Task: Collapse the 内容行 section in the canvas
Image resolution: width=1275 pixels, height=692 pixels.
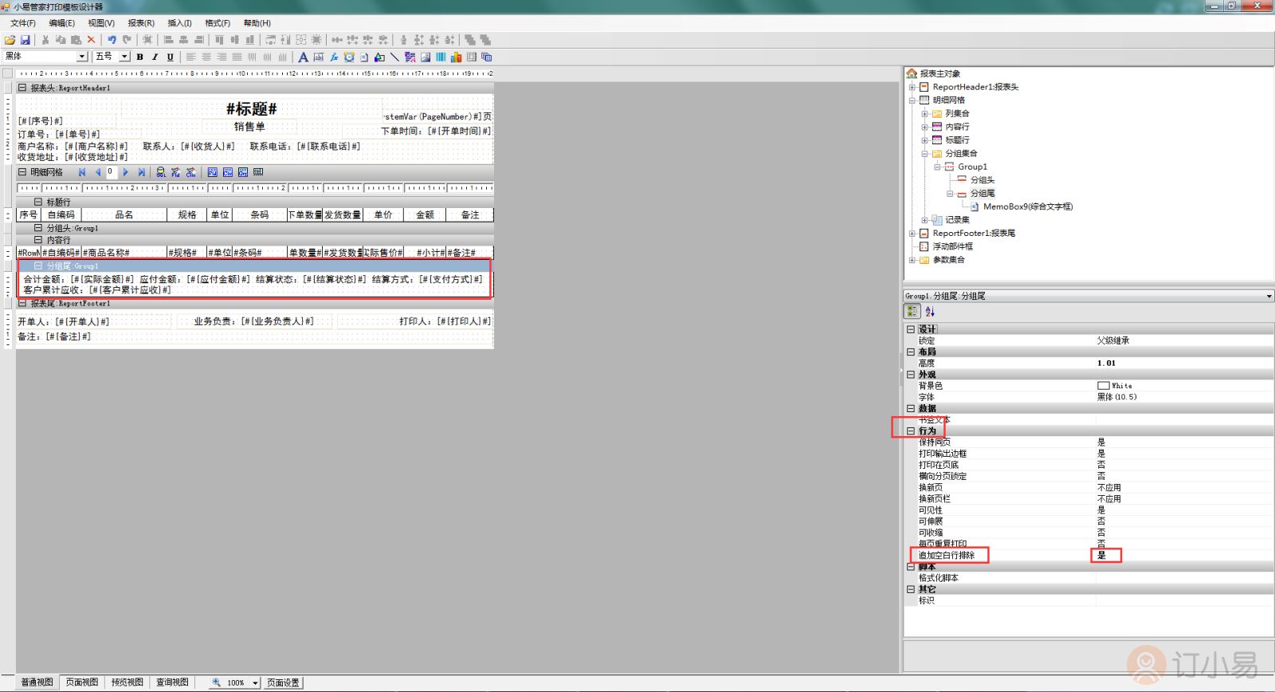Action: 37,239
